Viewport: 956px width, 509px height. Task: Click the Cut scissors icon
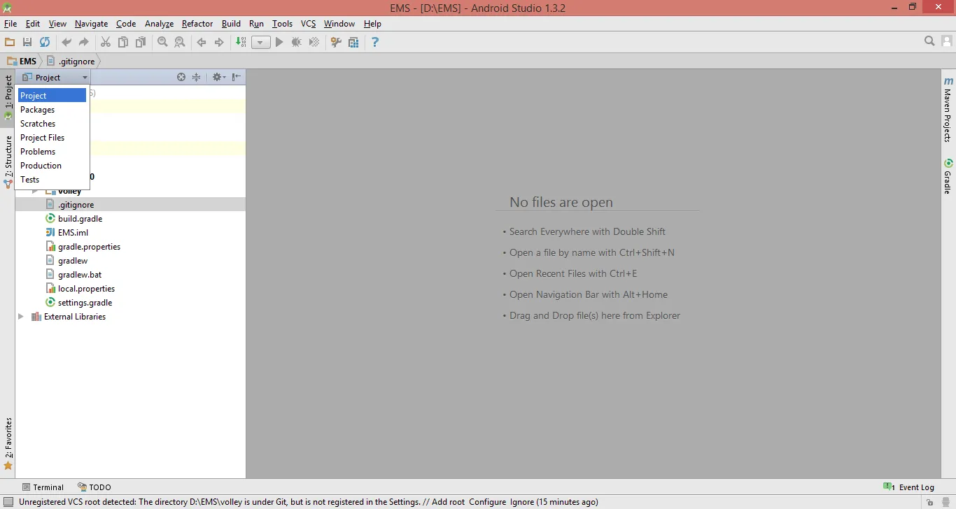point(106,42)
